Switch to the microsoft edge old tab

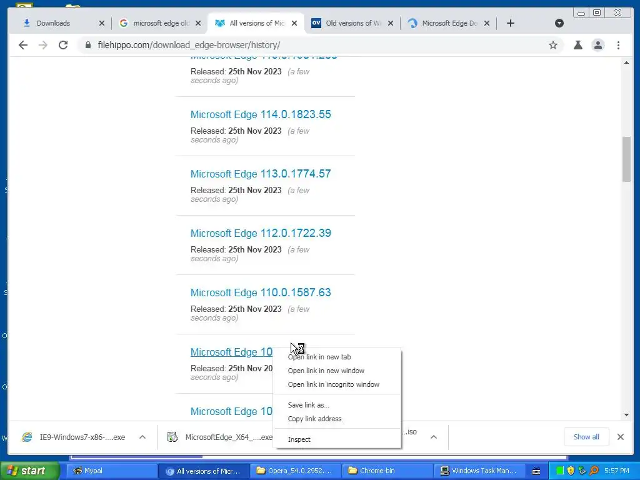(161, 23)
